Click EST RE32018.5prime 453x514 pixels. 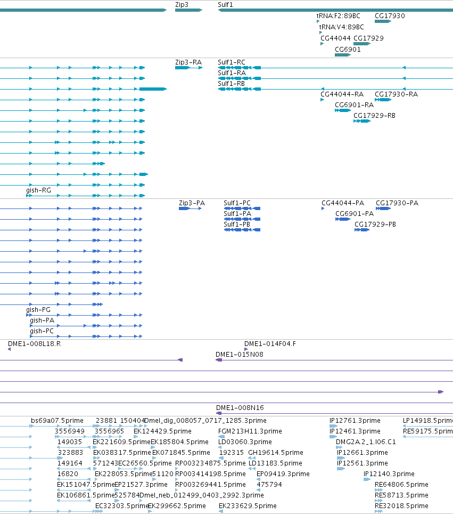(401, 506)
